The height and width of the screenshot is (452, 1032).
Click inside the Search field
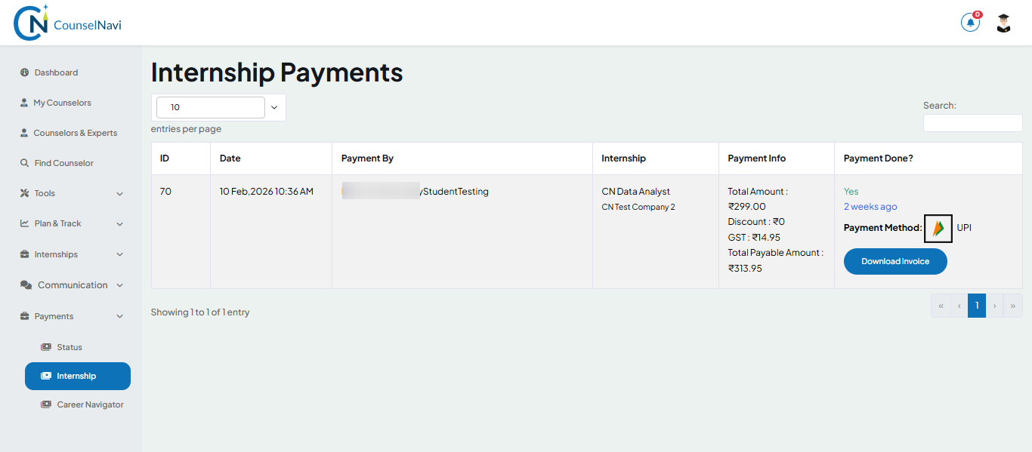[x=972, y=122]
